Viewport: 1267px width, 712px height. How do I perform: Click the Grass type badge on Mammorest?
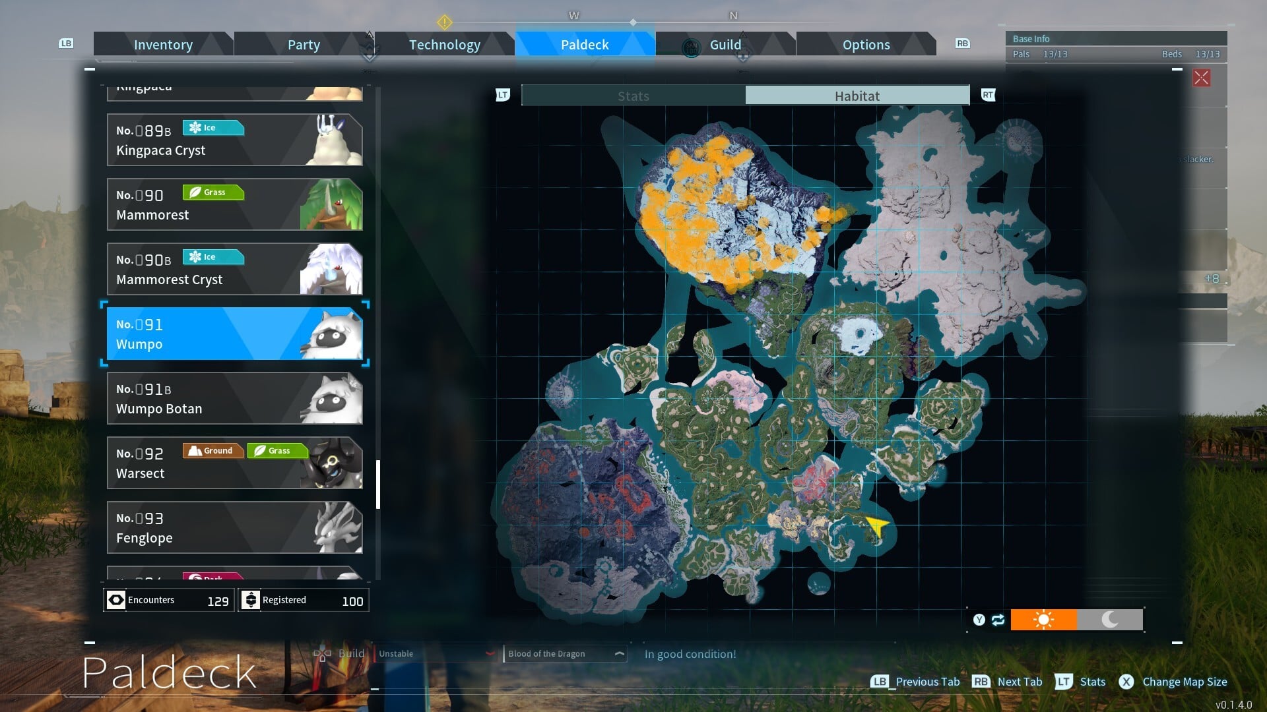(213, 193)
